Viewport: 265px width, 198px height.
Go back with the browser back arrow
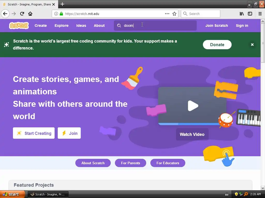[x=5, y=14]
